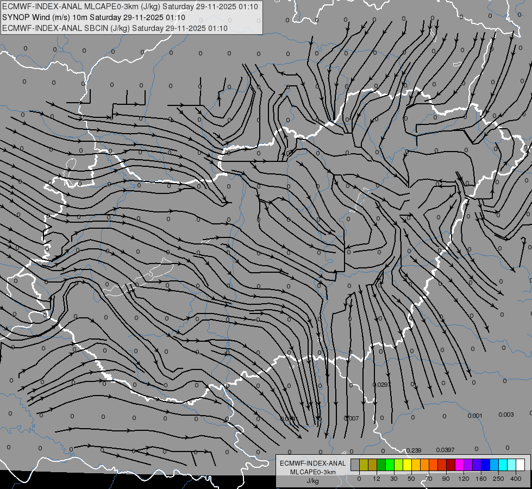Click the bright green legend swatch

click(390, 465)
